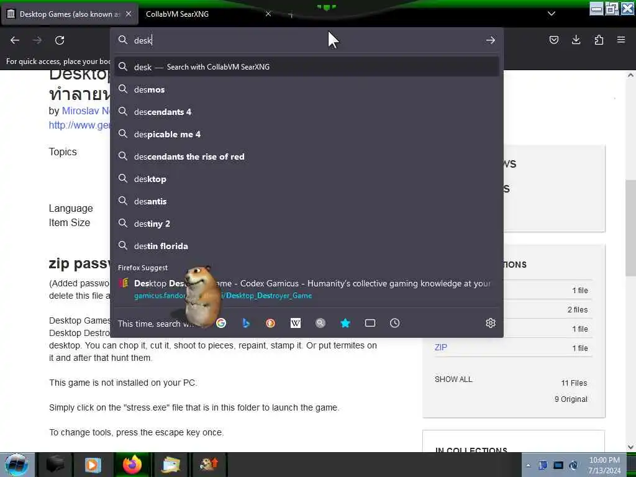Image resolution: width=636 pixels, height=477 pixels.
Task: Search this time with Bing
Action: pos(246,323)
